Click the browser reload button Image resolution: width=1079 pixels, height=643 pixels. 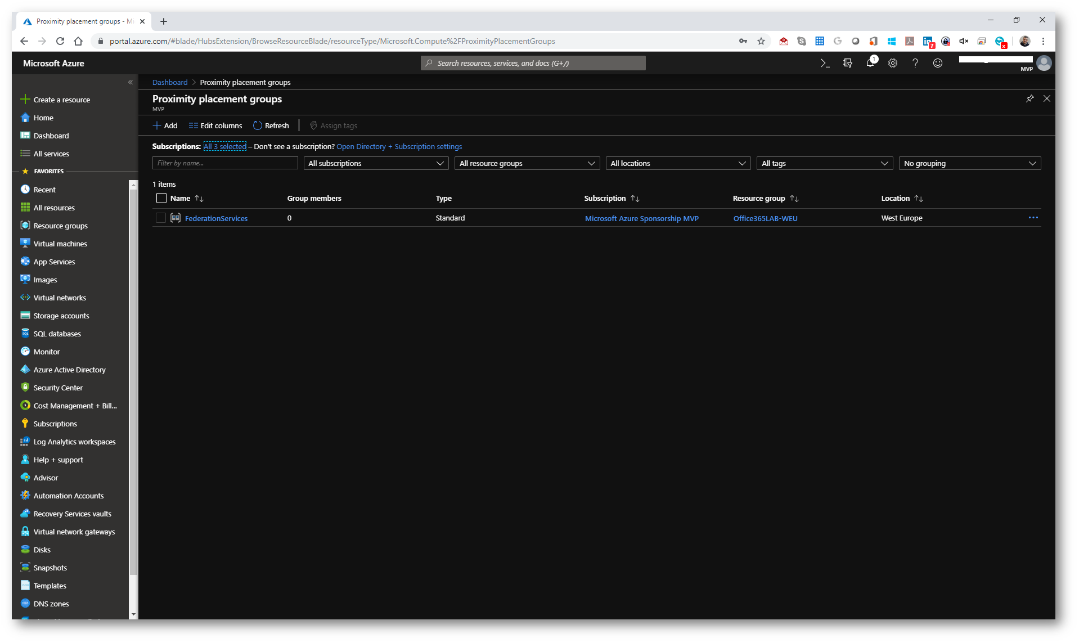[60, 41]
